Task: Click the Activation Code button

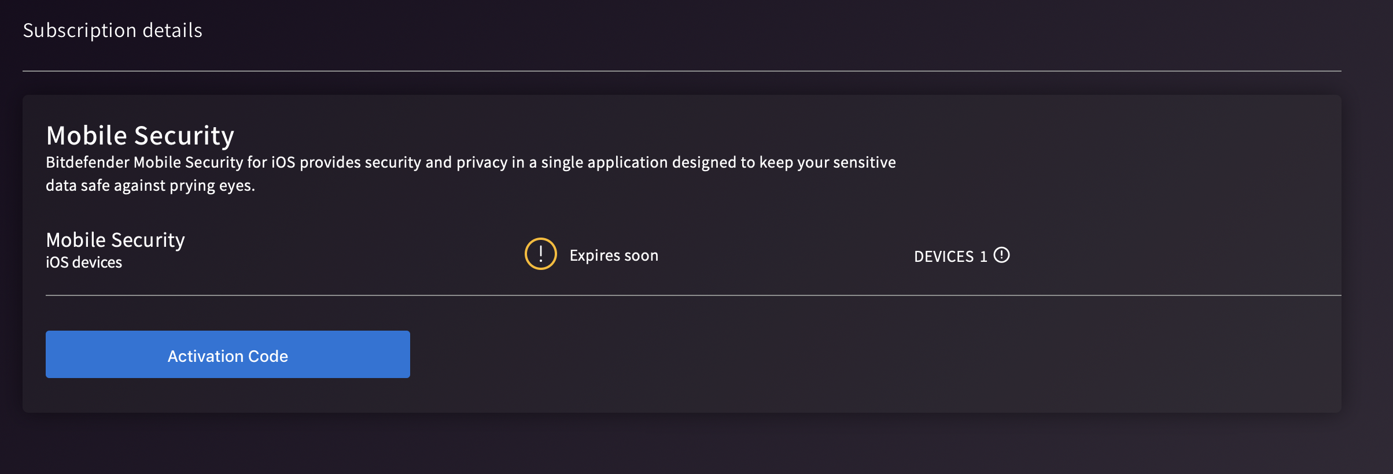Action: point(227,354)
